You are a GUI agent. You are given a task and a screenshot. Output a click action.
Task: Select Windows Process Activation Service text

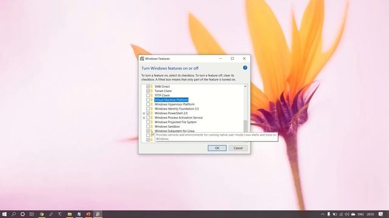click(x=179, y=117)
